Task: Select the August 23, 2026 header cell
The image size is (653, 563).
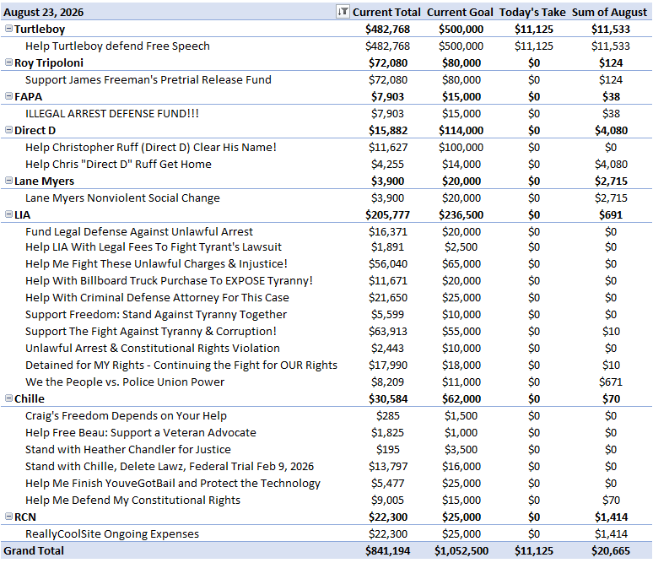Action: [44, 13]
